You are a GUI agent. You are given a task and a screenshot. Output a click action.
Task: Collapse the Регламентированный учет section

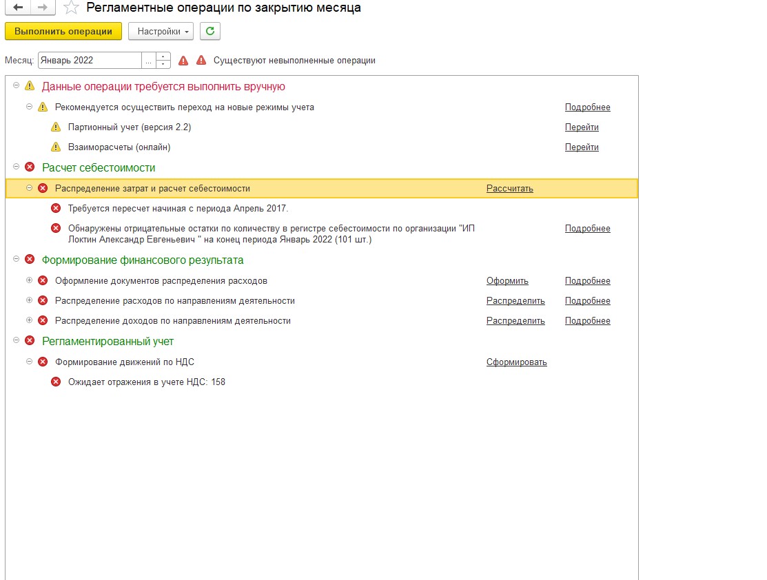click(x=16, y=341)
